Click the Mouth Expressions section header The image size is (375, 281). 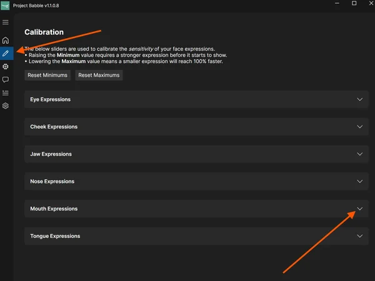click(54, 209)
